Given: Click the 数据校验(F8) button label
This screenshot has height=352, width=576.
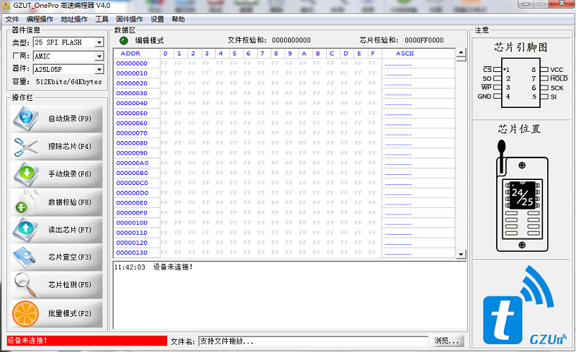Looking at the screenshot, I should click(70, 202).
